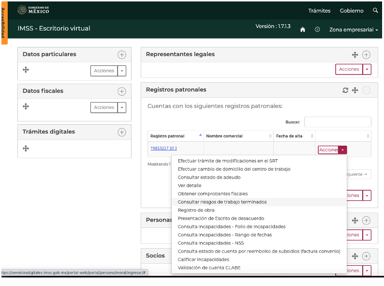Expand Datos fiscales with plus icon

pyautogui.click(x=122, y=91)
